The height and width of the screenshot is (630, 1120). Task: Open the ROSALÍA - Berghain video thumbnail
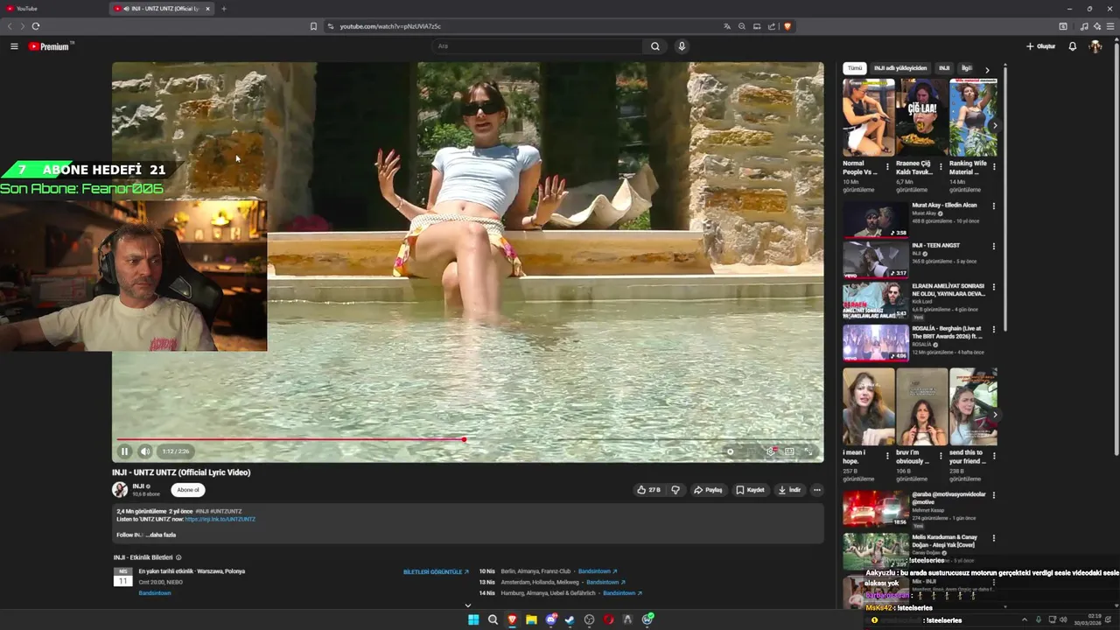[x=875, y=342]
